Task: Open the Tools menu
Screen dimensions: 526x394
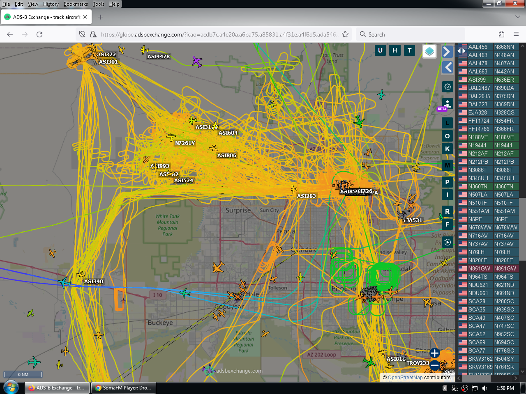Action: pyautogui.click(x=99, y=4)
